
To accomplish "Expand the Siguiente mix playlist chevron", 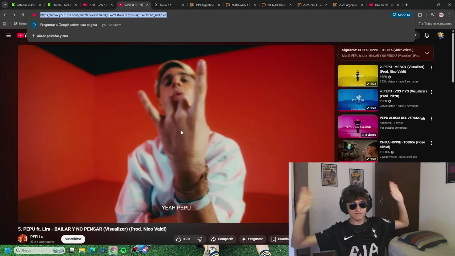I will [x=427, y=53].
